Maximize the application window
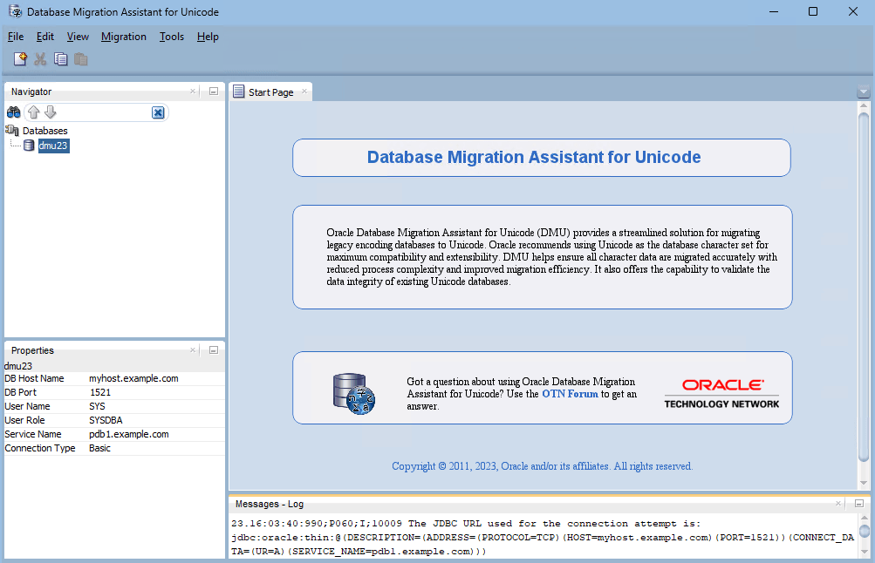Screen dimensions: 875x563 click(813, 11)
